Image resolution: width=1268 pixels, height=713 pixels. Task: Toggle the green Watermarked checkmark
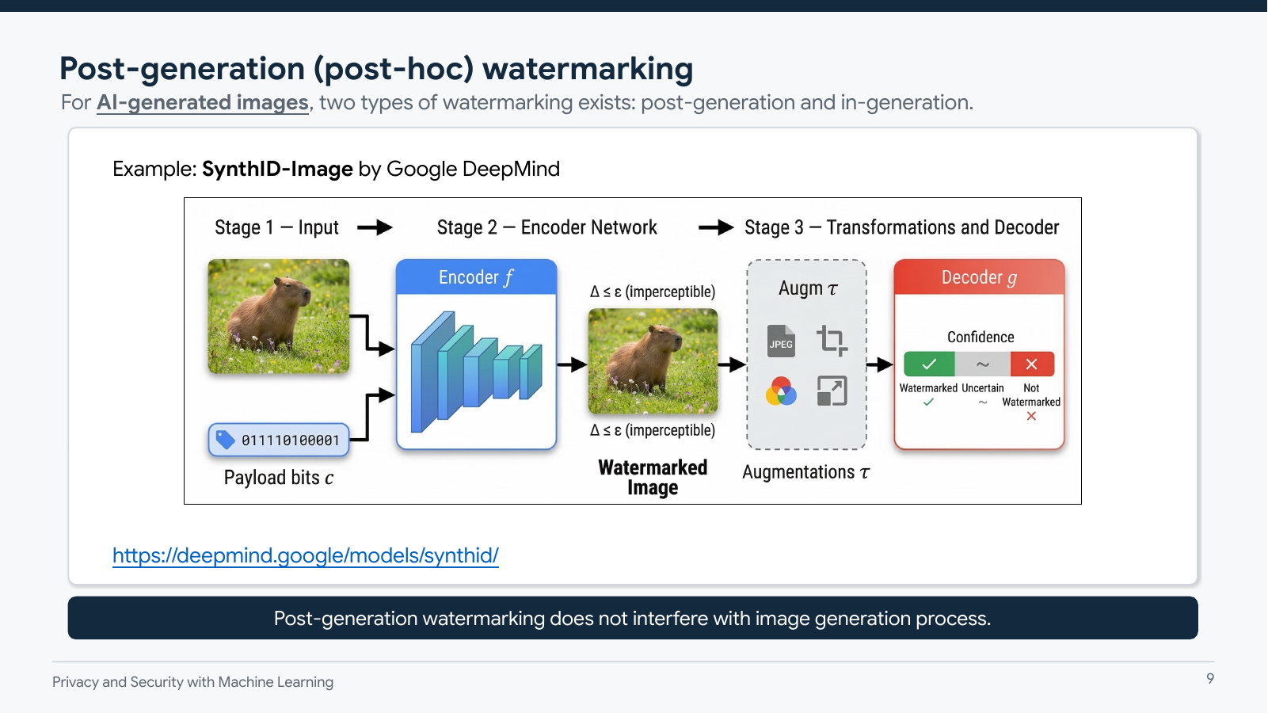927,364
